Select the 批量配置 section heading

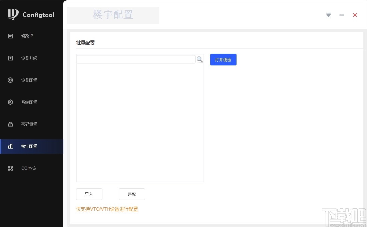[x=86, y=43]
